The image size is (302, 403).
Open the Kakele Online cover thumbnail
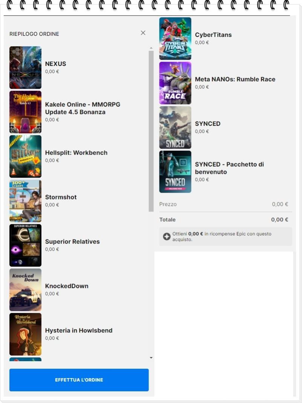pos(25,112)
